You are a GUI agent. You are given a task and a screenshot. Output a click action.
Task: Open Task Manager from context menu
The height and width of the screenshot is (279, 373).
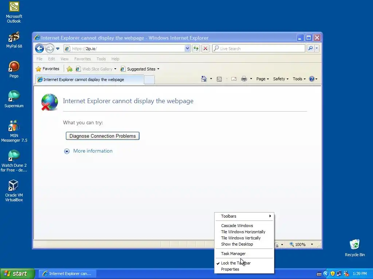pos(244,254)
